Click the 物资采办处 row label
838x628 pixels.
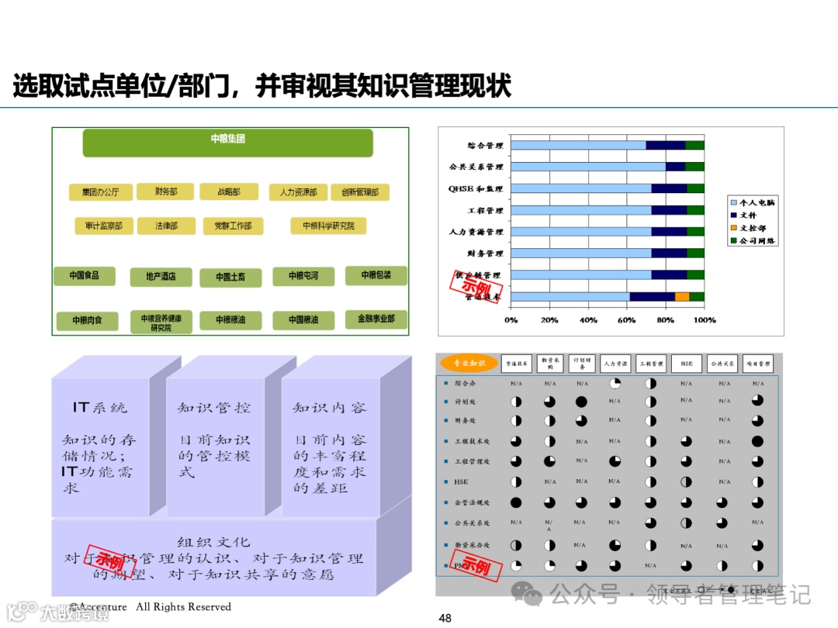pyautogui.click(x=472, y=545)
